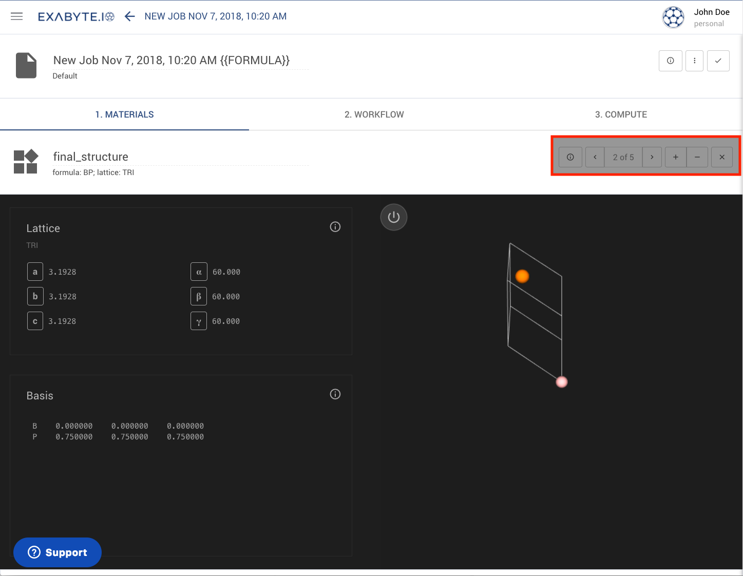
Task: Close the material viewer with X
Action: [x=722, y=157]
